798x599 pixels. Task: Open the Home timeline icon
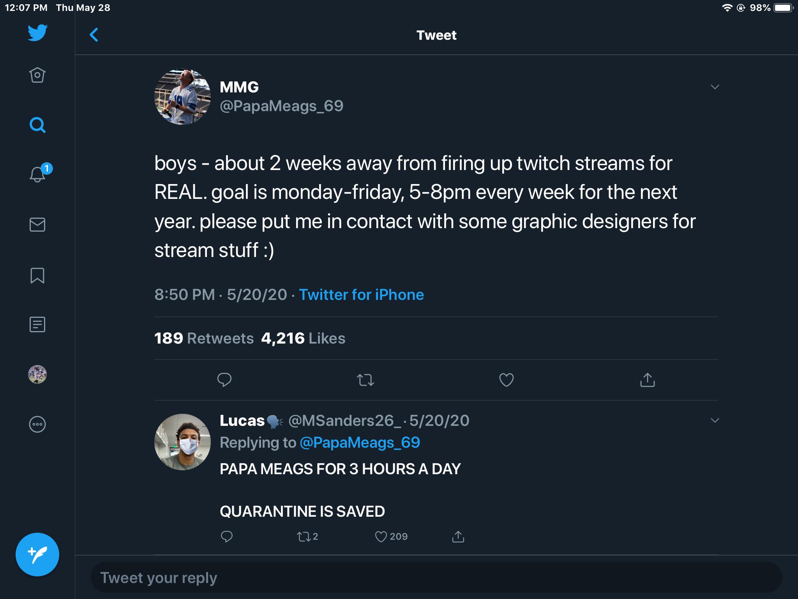(37, 75)
